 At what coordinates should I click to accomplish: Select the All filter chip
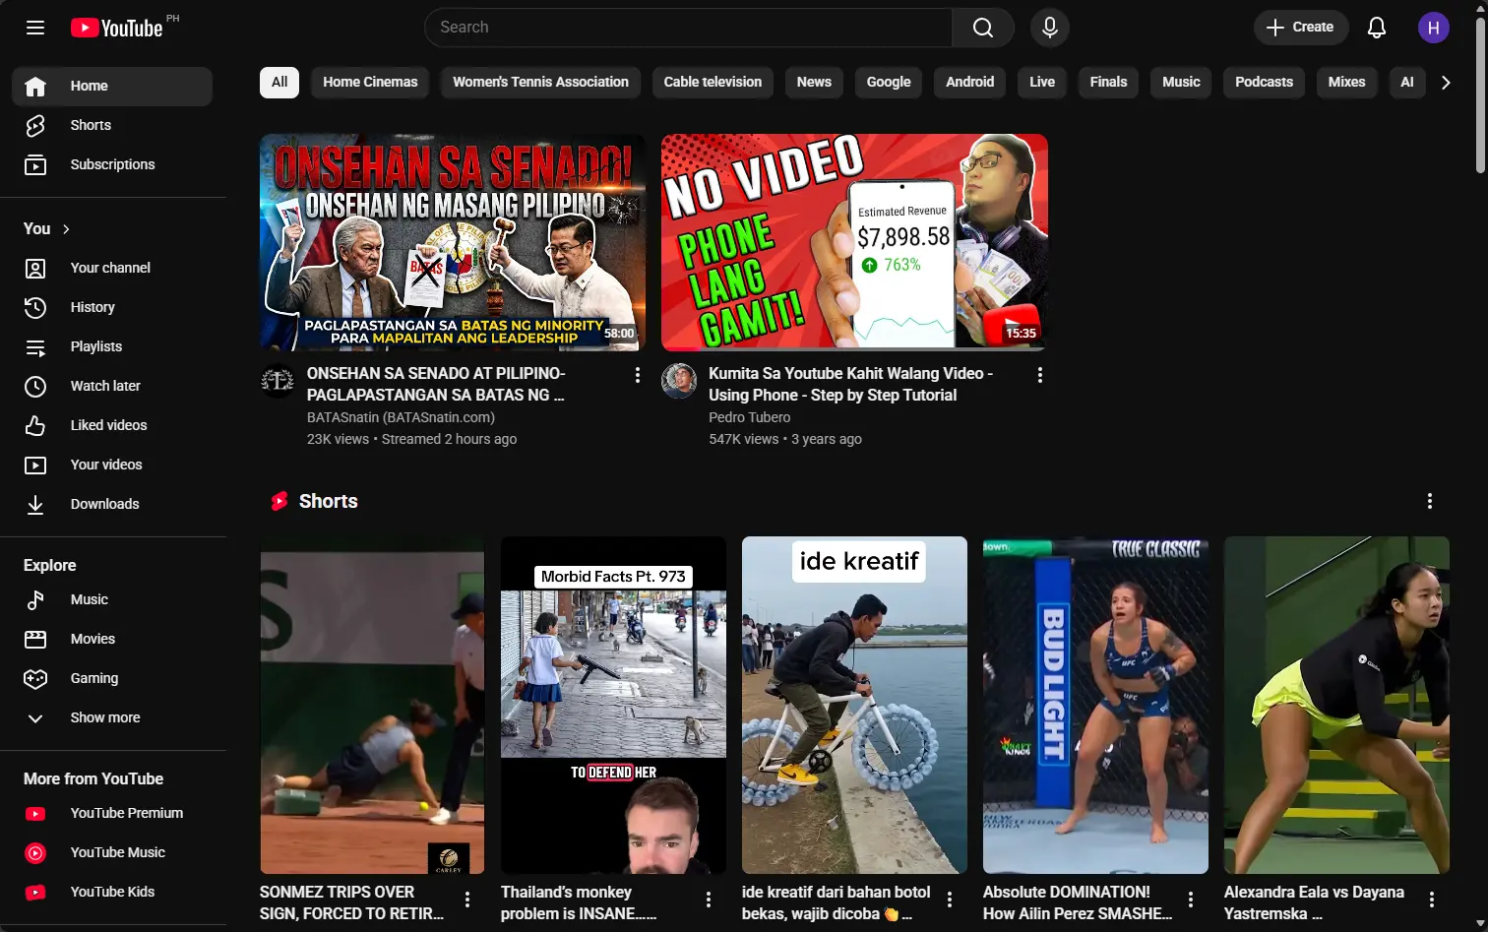point(279,83)
